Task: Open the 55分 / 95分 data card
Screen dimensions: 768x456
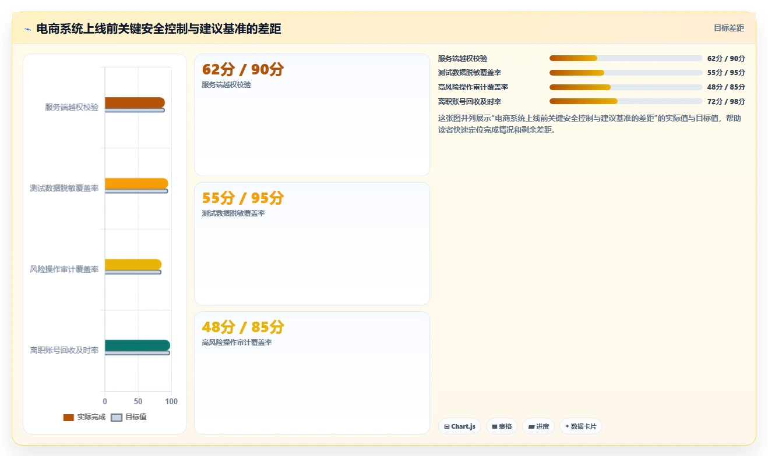Action: coord(312,244)
